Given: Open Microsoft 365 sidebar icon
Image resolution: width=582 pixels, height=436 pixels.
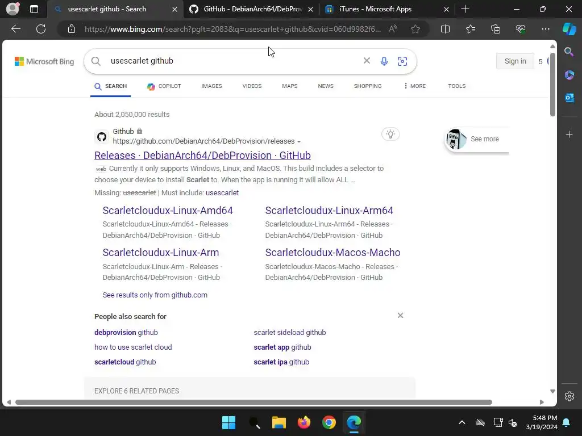Looking at the screenshot, I should pyautogui.click(x=569, y=75).
